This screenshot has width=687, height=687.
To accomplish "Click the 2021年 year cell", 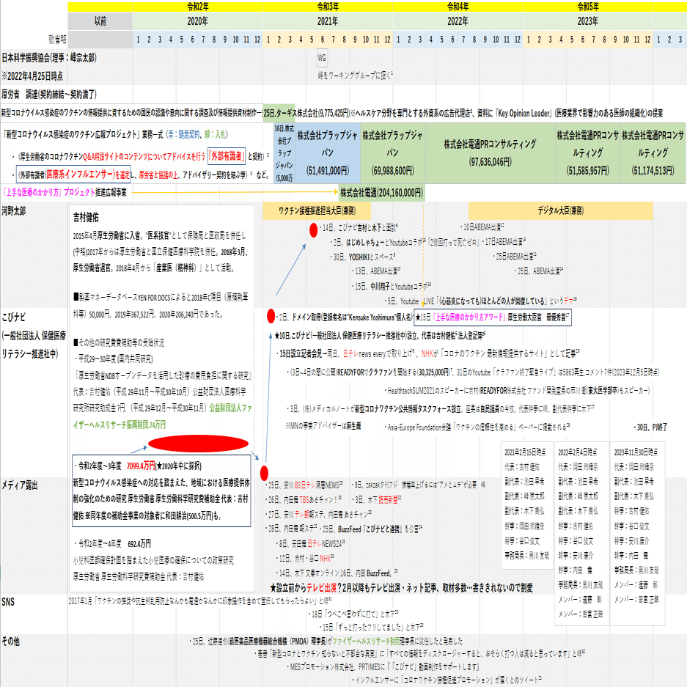I will point(328,21).
